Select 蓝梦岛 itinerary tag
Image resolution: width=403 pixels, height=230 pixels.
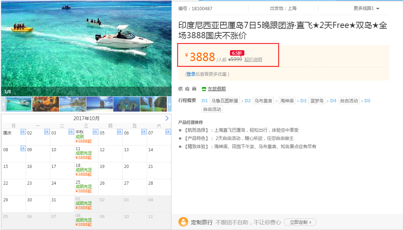click(317, 101)
